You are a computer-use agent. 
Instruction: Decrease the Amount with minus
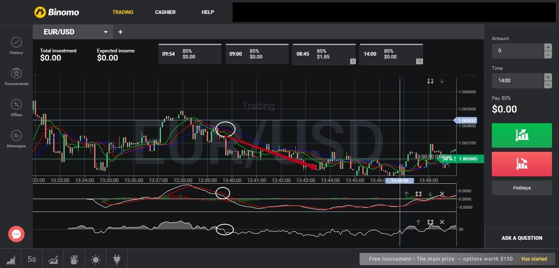tap(548, 55)
